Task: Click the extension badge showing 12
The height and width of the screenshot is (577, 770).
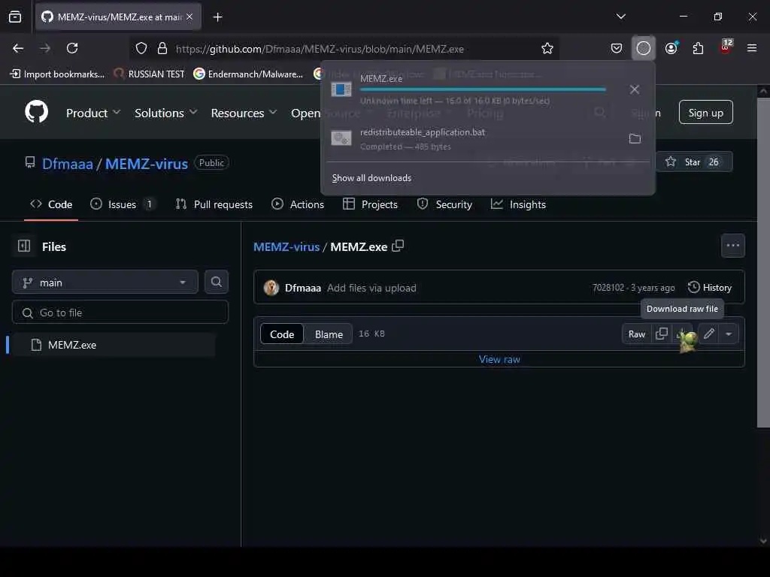Action: (x=726, y=47)
